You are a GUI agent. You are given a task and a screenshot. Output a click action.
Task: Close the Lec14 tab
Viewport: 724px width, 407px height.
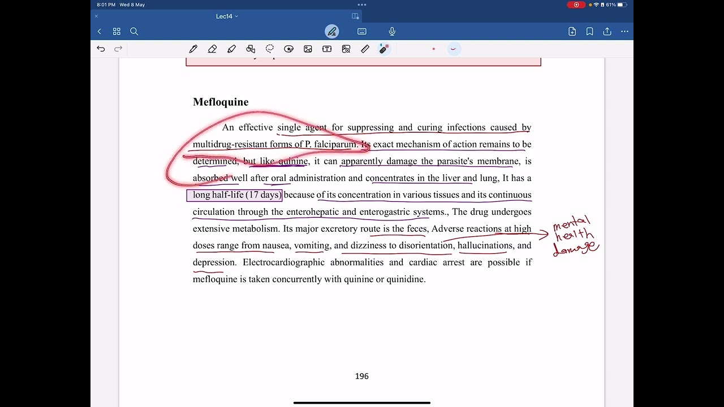(x=97, y=16)
